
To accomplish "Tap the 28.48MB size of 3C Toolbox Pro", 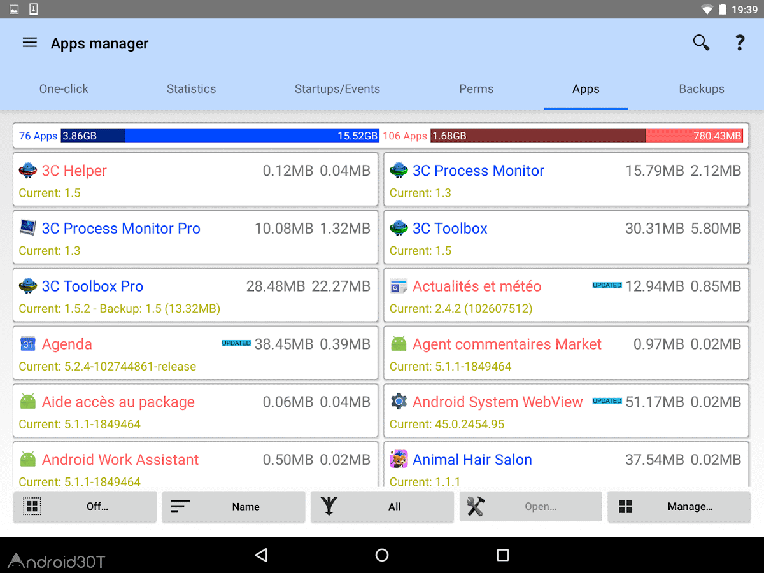I will [x=276, y=286].
